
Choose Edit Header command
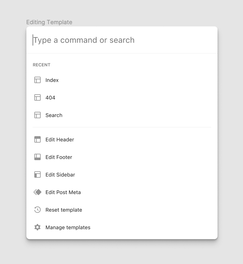(60, 139)
